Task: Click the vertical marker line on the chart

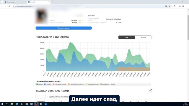Action: click(x=112, y=57)
